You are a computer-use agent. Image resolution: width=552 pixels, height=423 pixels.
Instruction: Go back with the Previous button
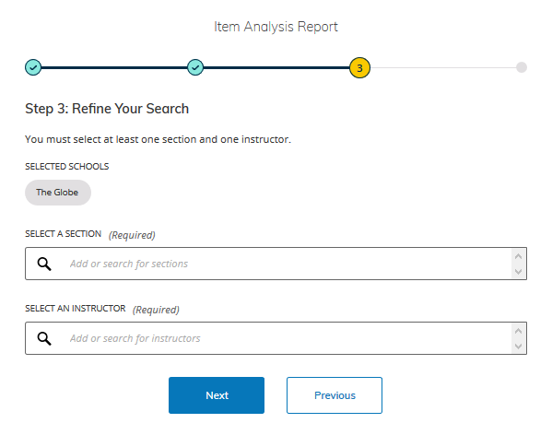[335, 395]
